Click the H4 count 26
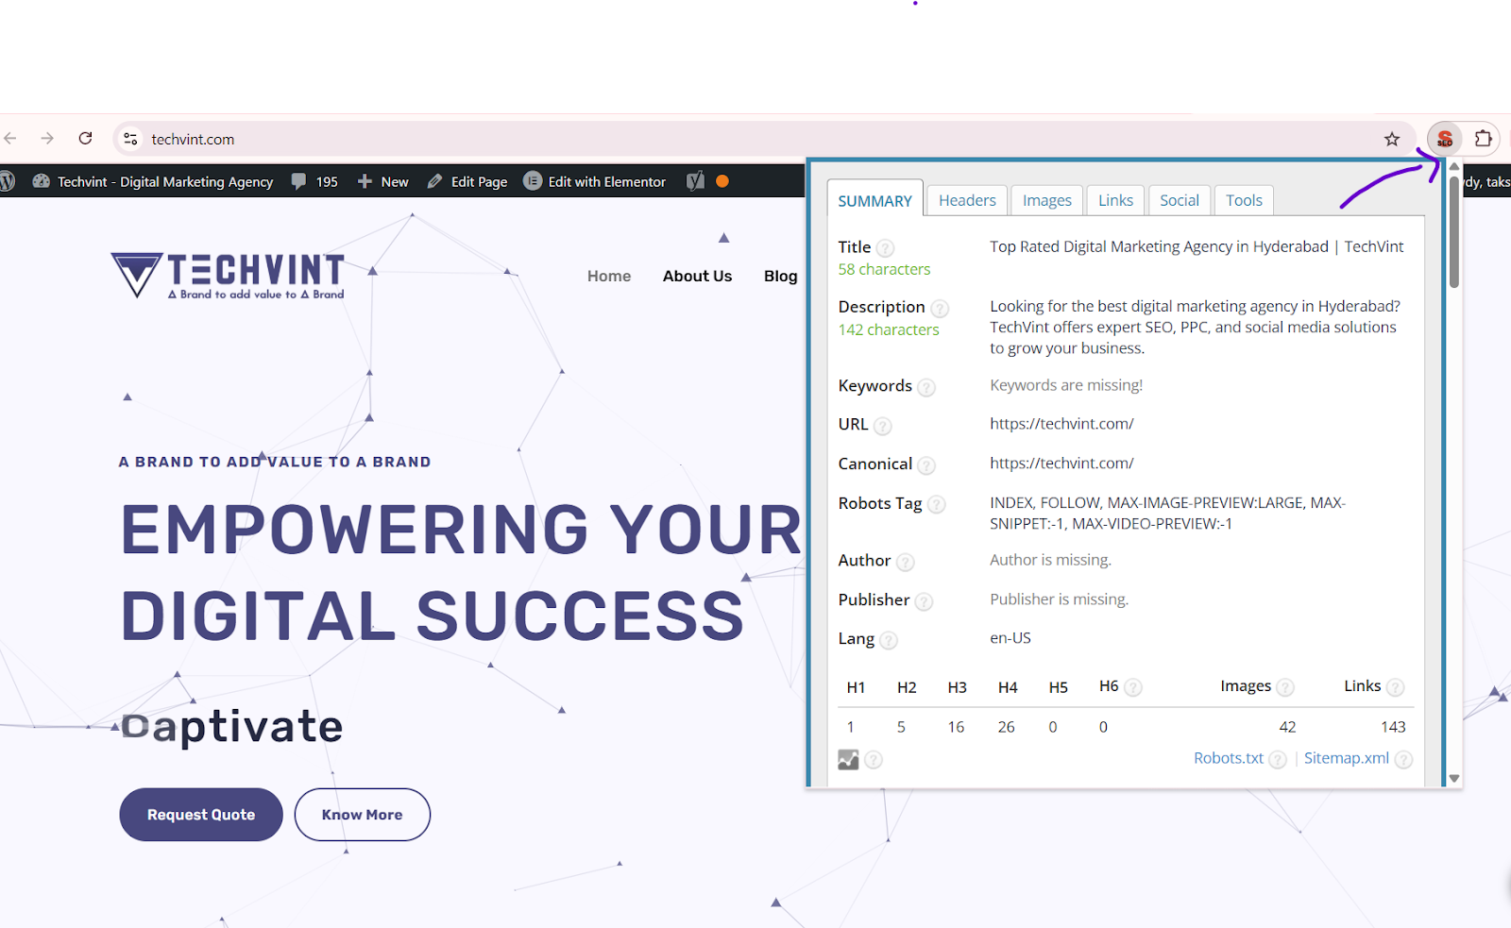This screenshot has height=928, width=1511. [x=1006, y=727]
